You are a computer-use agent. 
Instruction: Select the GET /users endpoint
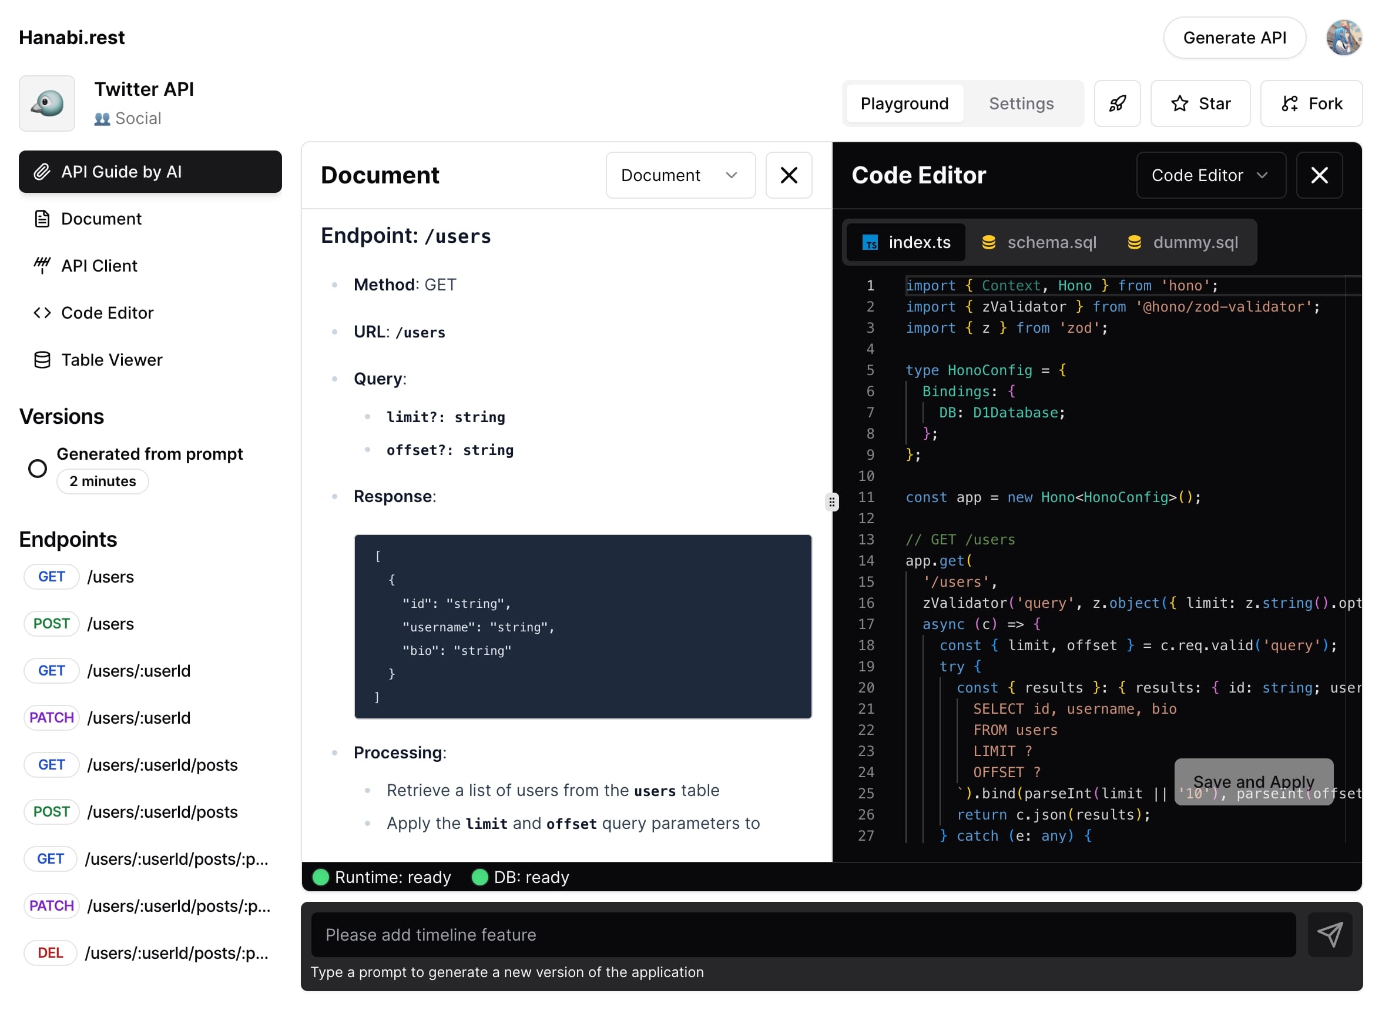[x=150, y=577]
